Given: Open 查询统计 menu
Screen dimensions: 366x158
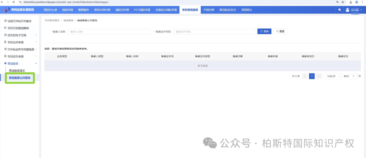Looking at the screenshot, I should tap(247, 10).
